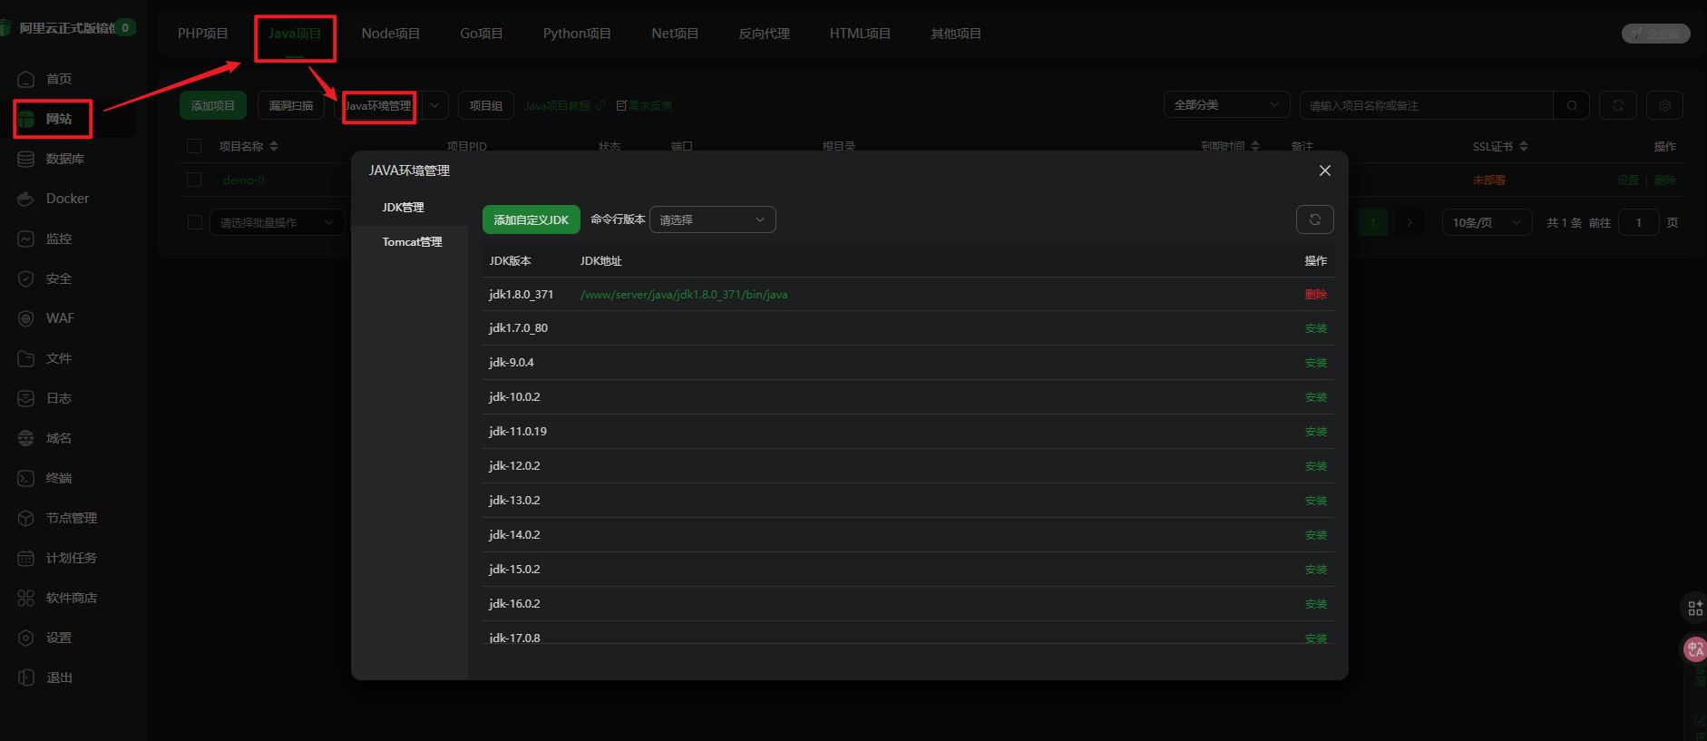Open the 10条/页 page size dropdown

1486,222
